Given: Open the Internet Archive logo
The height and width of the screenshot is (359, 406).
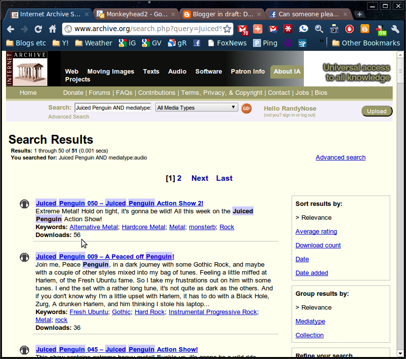Looking at the screenshot, I should coord(27,69).
